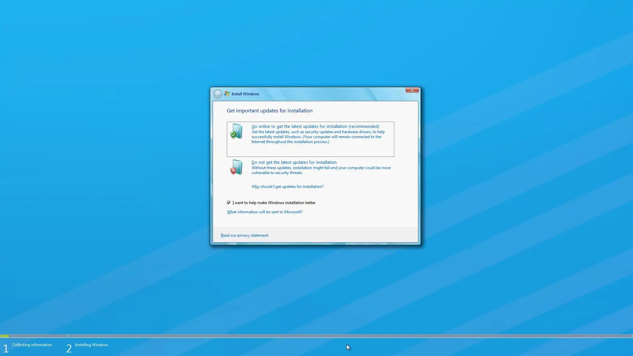This screenshot has height=356, width=633.
Task: Click 'Collecting information' step label
Action: click(x=32, y=345)
